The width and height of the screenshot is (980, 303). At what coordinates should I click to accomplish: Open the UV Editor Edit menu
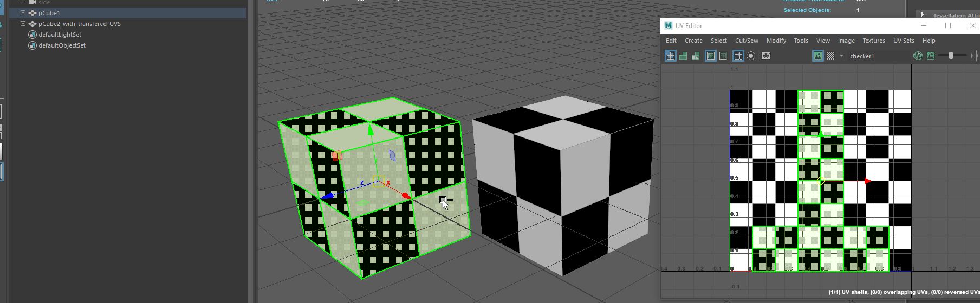click(671, 41)
